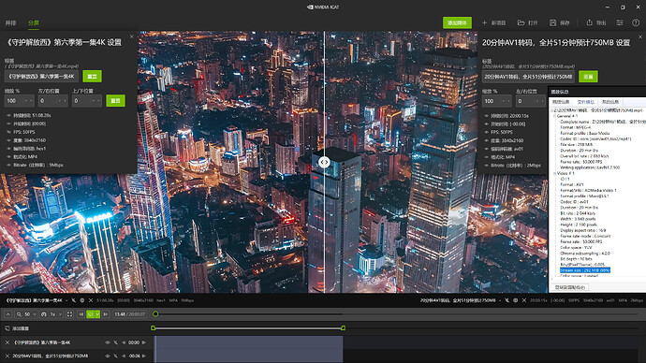
Task: Close the right 20分钟AV1转码 settings panel
Action: (x=640, y=37)
